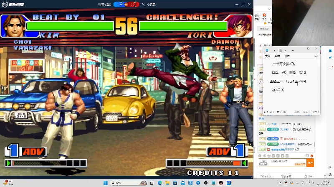Screen dimensions: 334x187
Task: Open Microsoft Store from the taskbar
Action: 175,183
